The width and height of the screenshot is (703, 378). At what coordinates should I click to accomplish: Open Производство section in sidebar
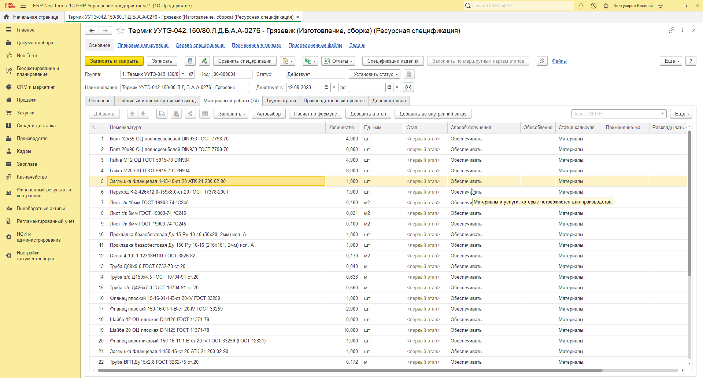click(32, 139)
